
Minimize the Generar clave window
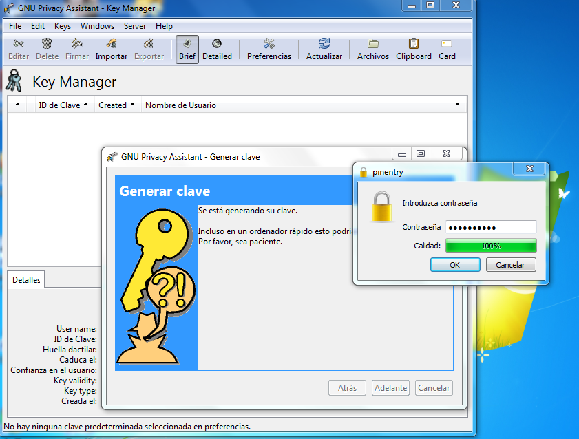tap(402, 154)
